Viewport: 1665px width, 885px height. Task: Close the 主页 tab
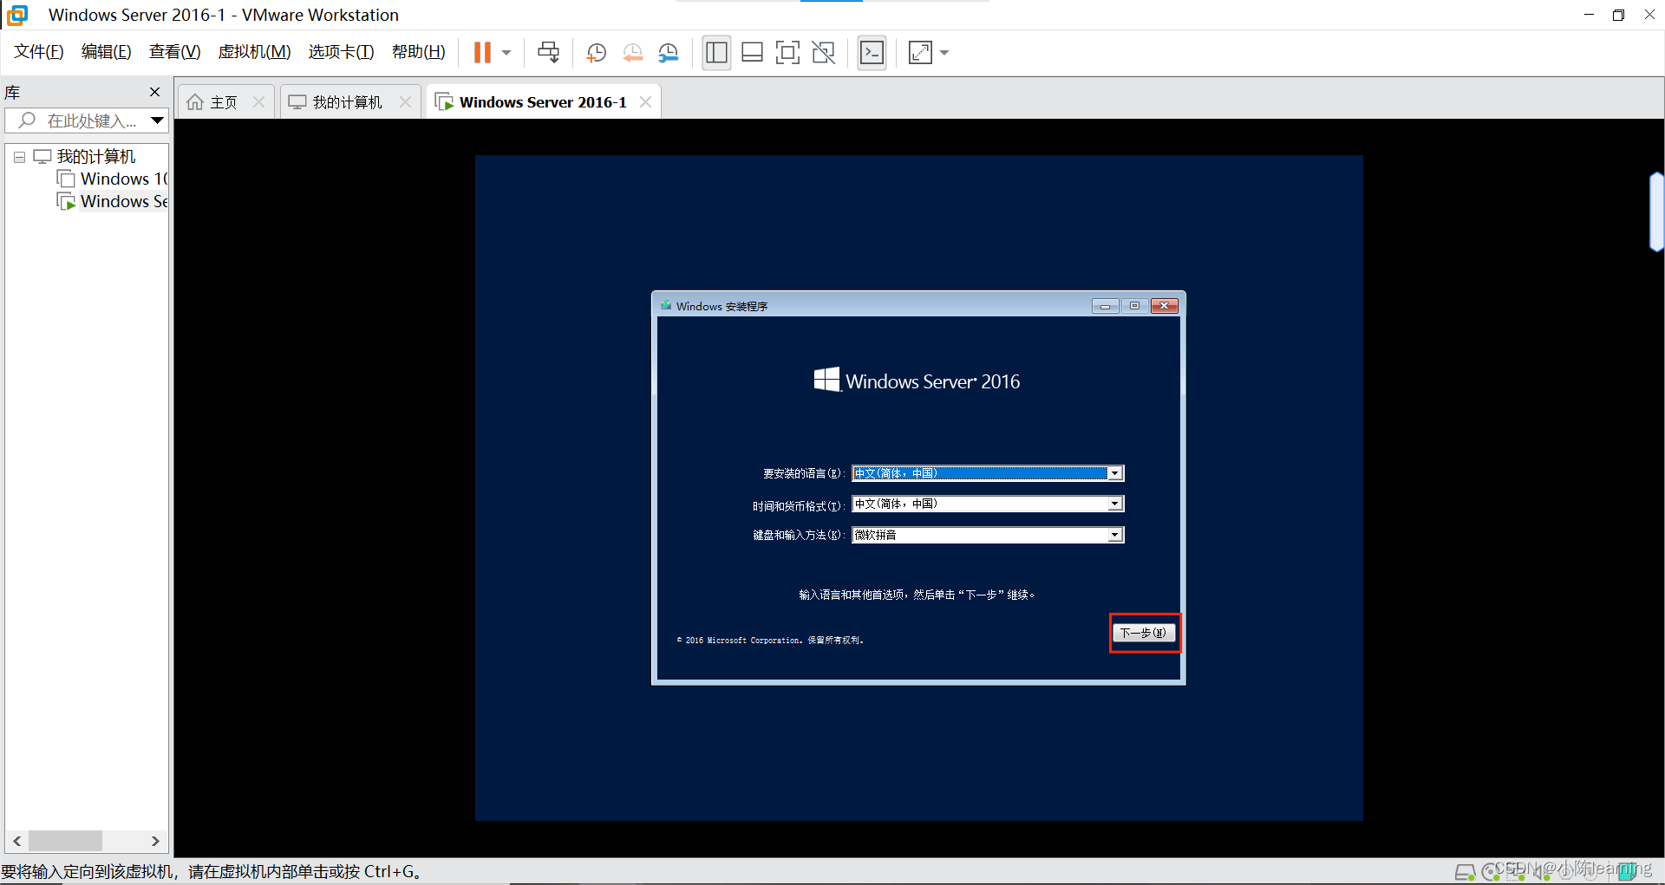(x=258, y=102)
